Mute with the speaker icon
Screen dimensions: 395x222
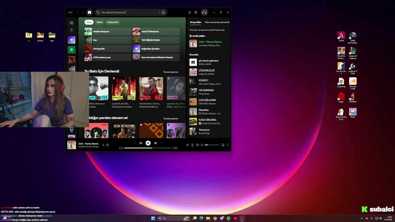pos(202,145)
